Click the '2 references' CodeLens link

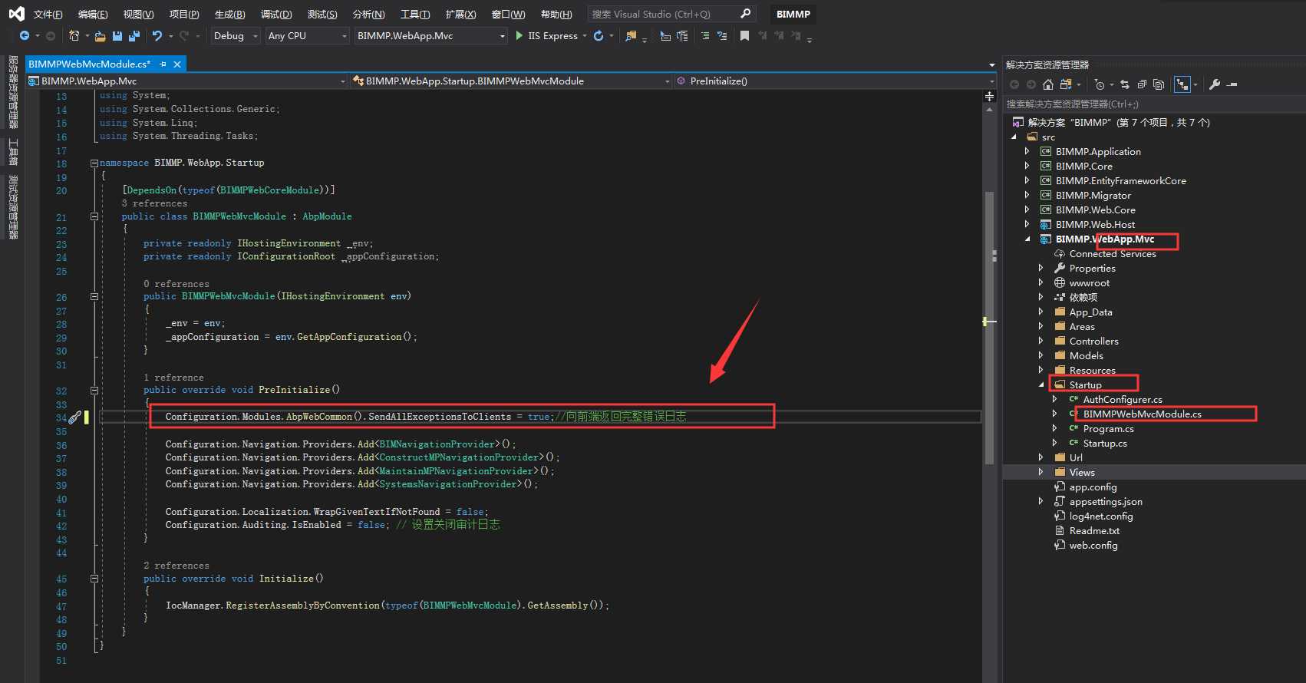point(176,566)
